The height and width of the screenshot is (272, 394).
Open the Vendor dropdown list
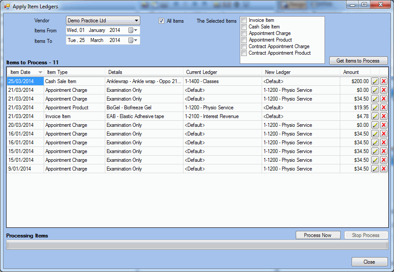click(136, 21)
